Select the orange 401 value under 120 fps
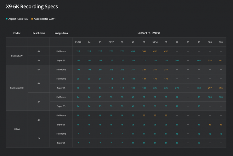The height and width of the screenshot is (156, 233). pos(221,60)
